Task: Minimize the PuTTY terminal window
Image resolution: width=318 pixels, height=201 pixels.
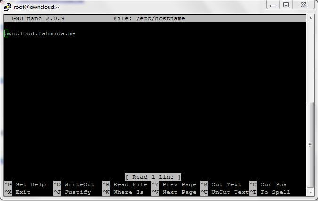Action: (273, 5)
